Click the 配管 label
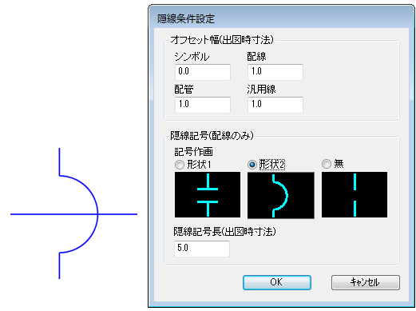The height and width of the screenshot is (311, 416). coord(184,90)
